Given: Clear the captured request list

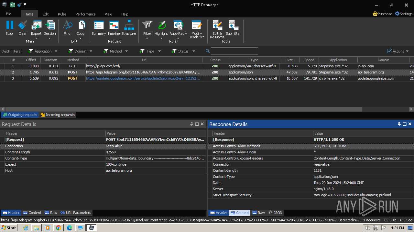Looking at the screenshot, I should (x=23, y=25).
